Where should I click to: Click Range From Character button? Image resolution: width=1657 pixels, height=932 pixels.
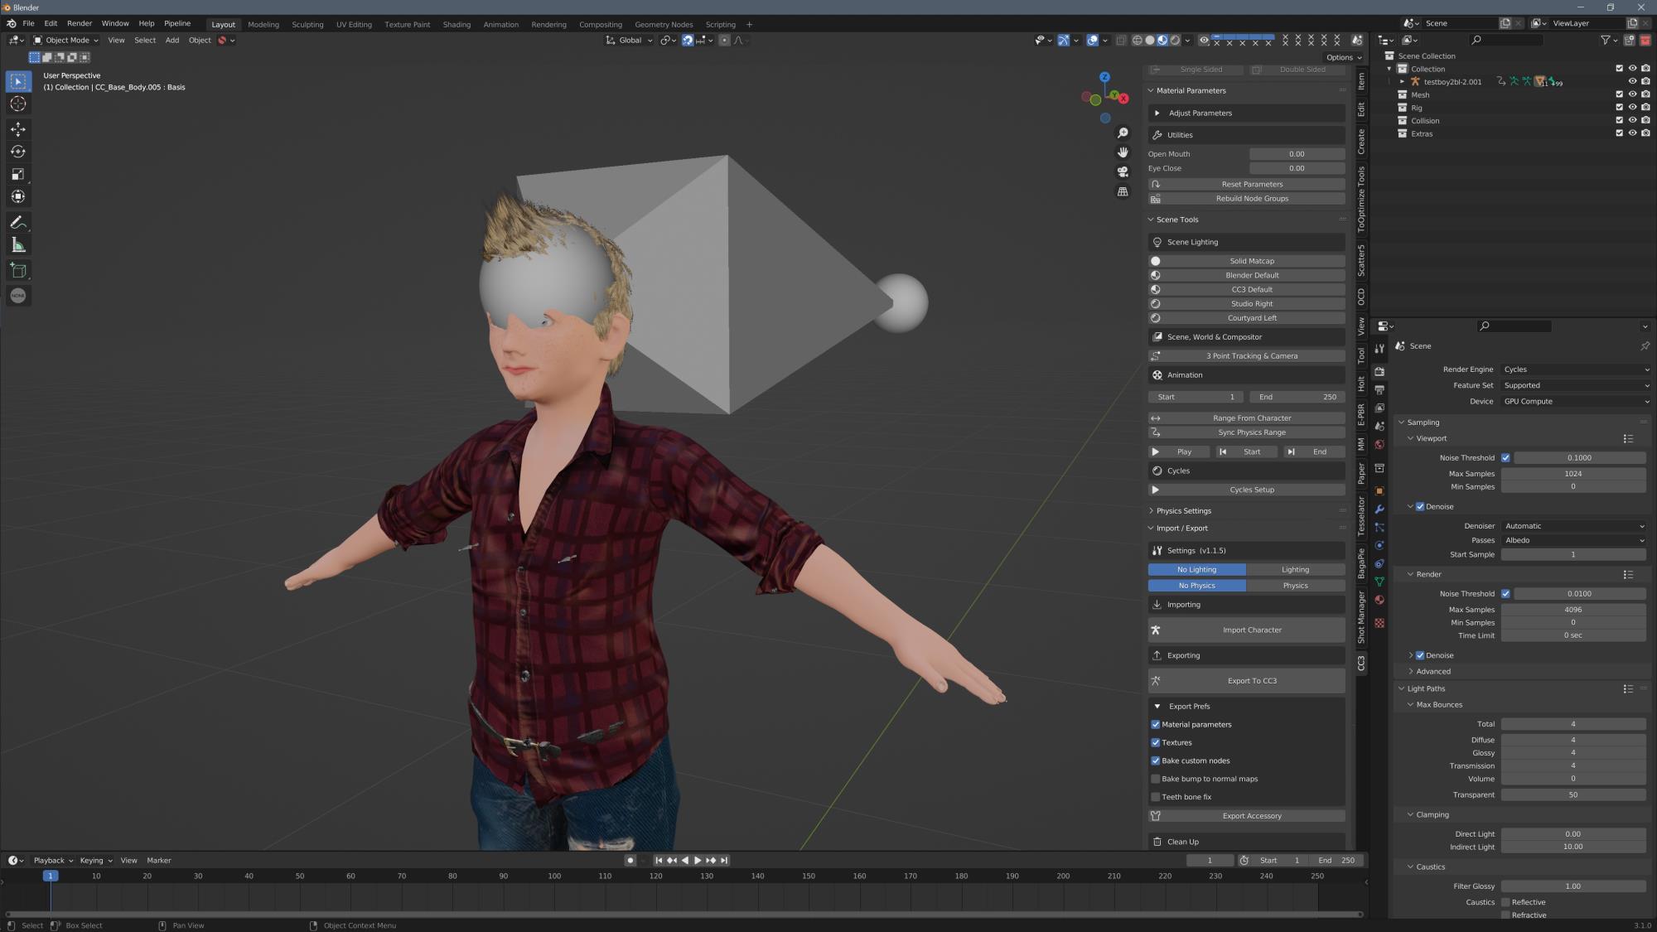coord(1246,418)
